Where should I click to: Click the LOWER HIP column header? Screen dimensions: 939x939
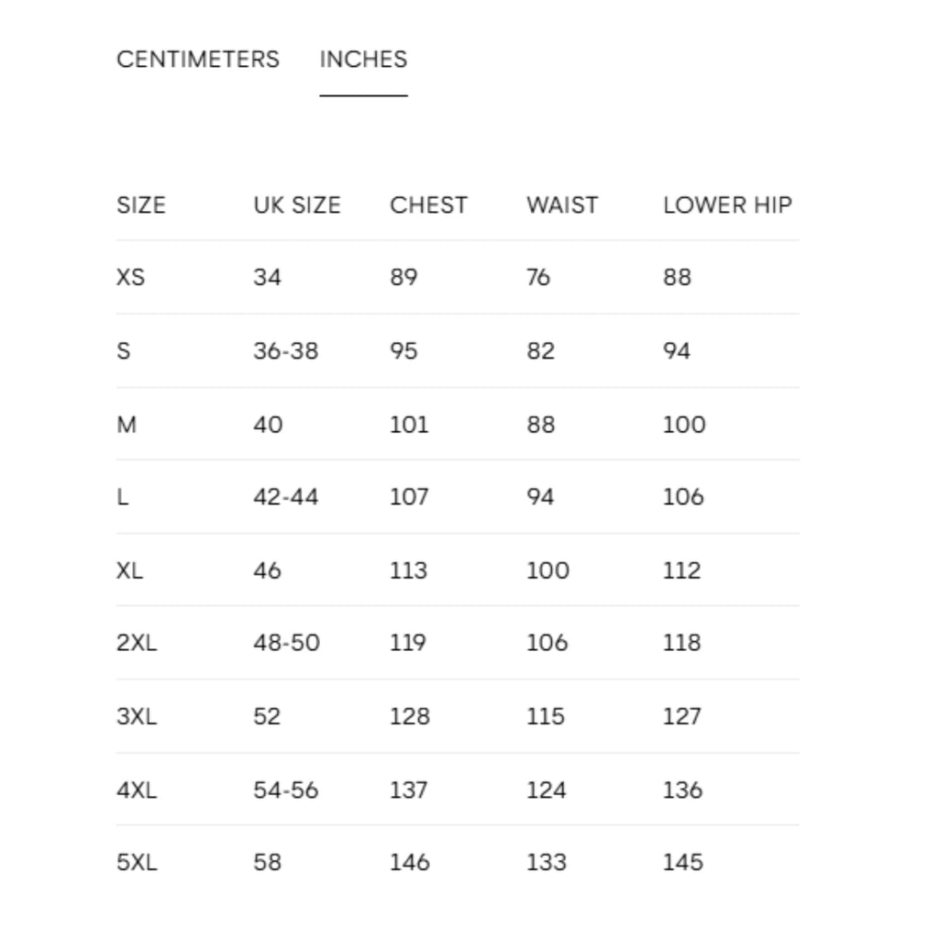pyautogui.click(x=727, y=204)
